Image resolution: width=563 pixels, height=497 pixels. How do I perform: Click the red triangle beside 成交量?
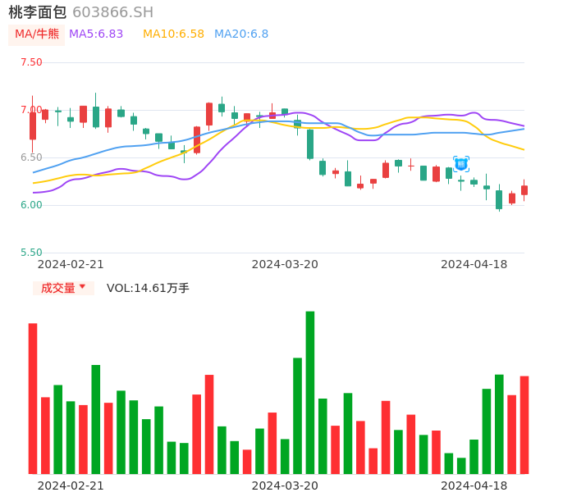82,287
